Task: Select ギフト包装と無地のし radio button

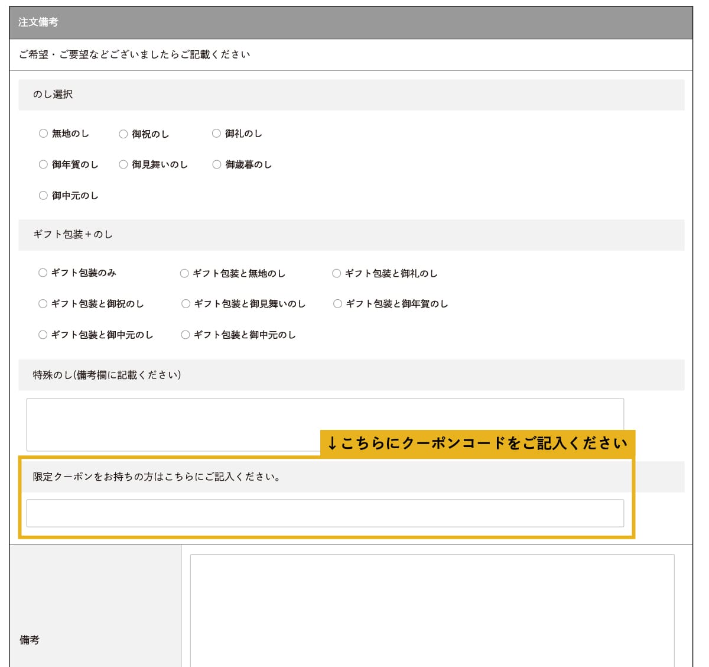Action: tap(184, 273)
